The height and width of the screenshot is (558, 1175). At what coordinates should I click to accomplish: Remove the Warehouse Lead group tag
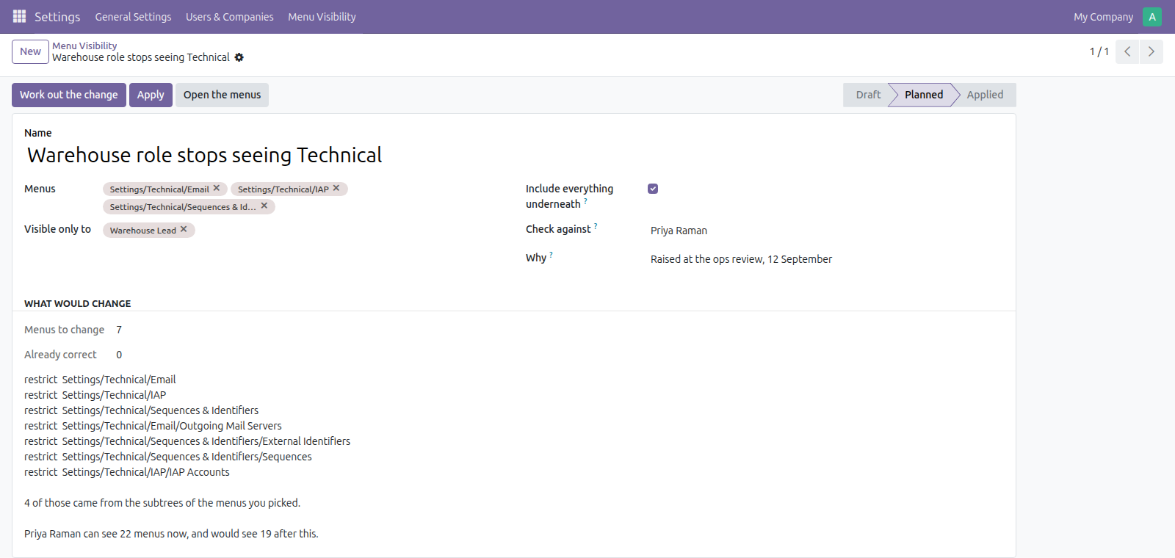pos(184,229)
